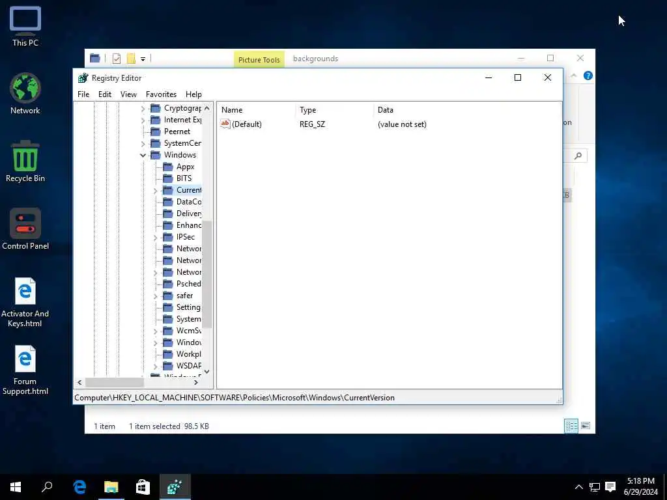This screenshot has height=500, width=667.
Task: Select the Peernet key folder icon
Action: pyautogui.click(x=156, y=132)
